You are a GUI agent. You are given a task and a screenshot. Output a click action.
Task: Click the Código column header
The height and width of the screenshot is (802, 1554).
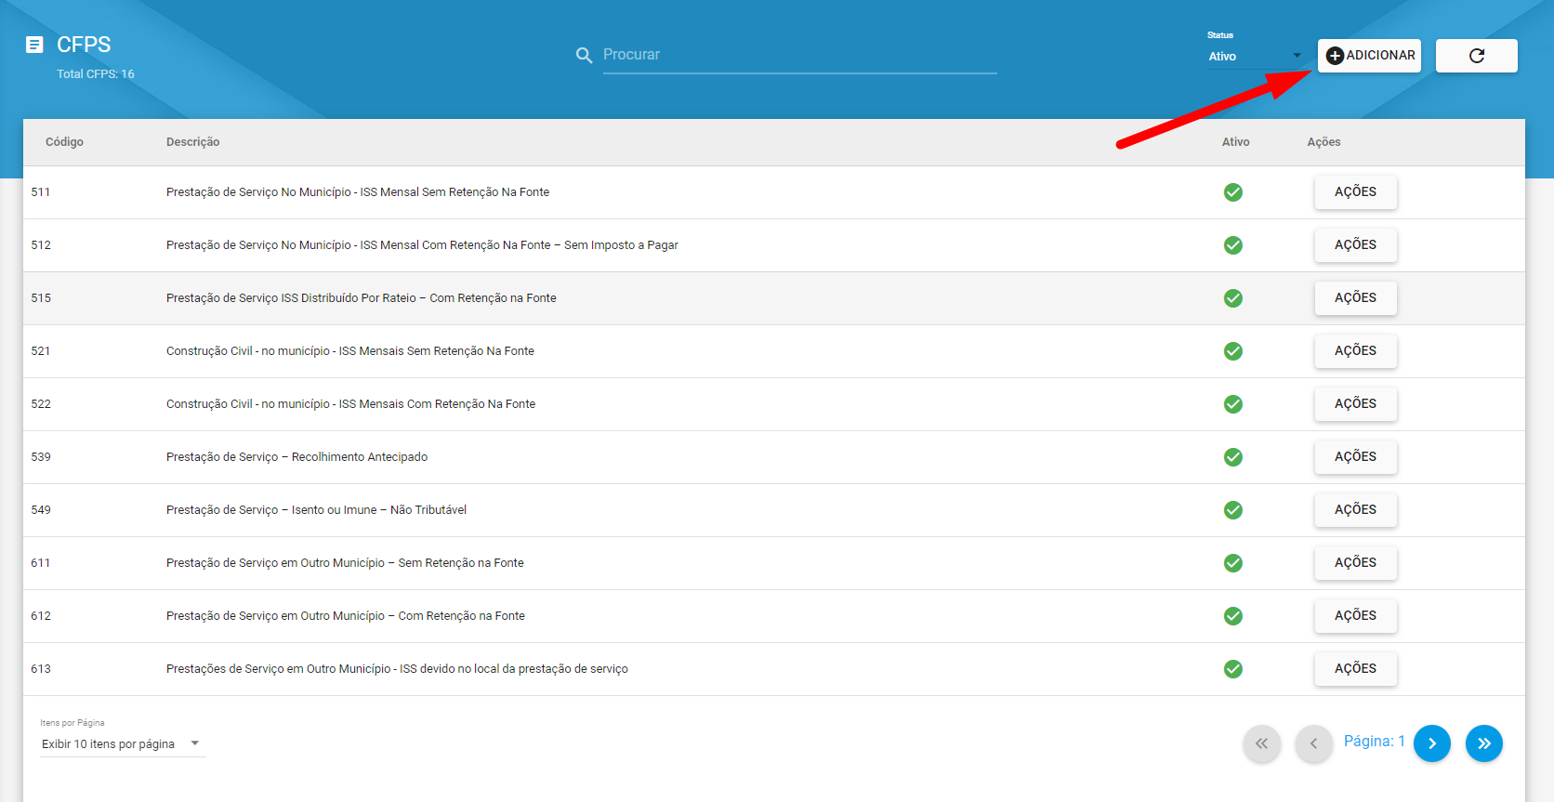click(64, 142)
